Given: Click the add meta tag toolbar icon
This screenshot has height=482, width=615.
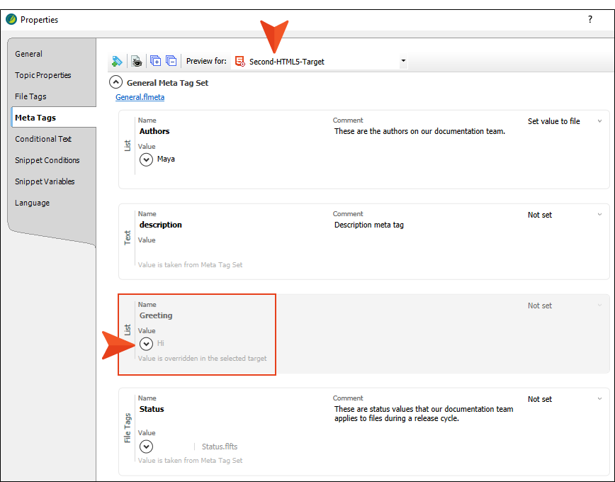Looking at the screenshot, I should 117,61.
